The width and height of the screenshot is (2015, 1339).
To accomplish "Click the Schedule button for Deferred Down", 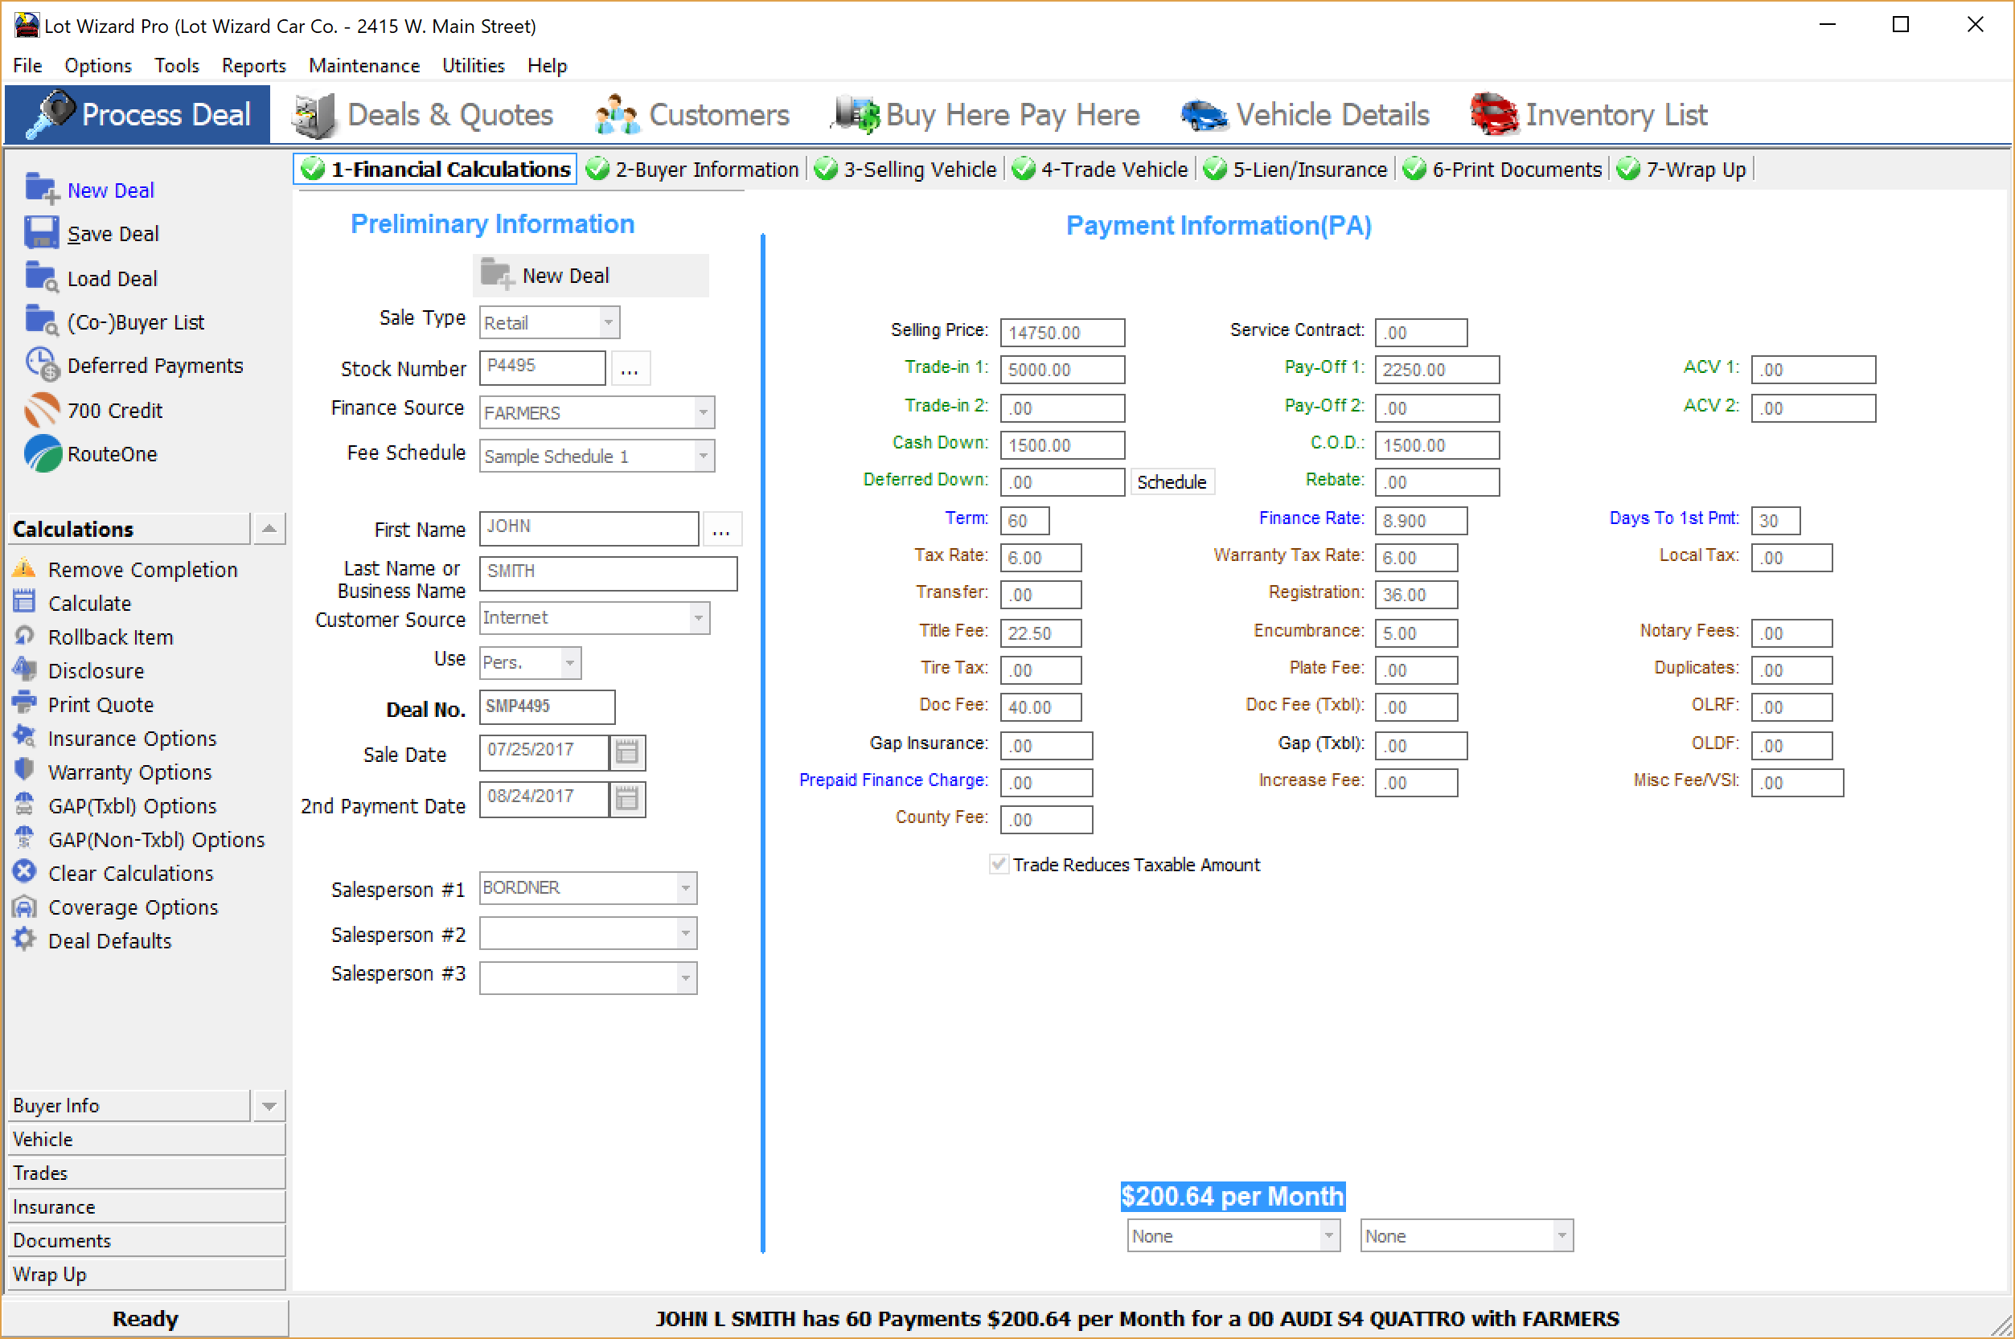I will tap(1172, 481).
